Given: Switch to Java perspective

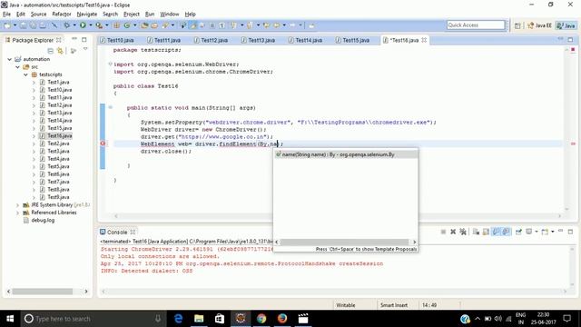Looking at the screenshot, I should [566, 25].
